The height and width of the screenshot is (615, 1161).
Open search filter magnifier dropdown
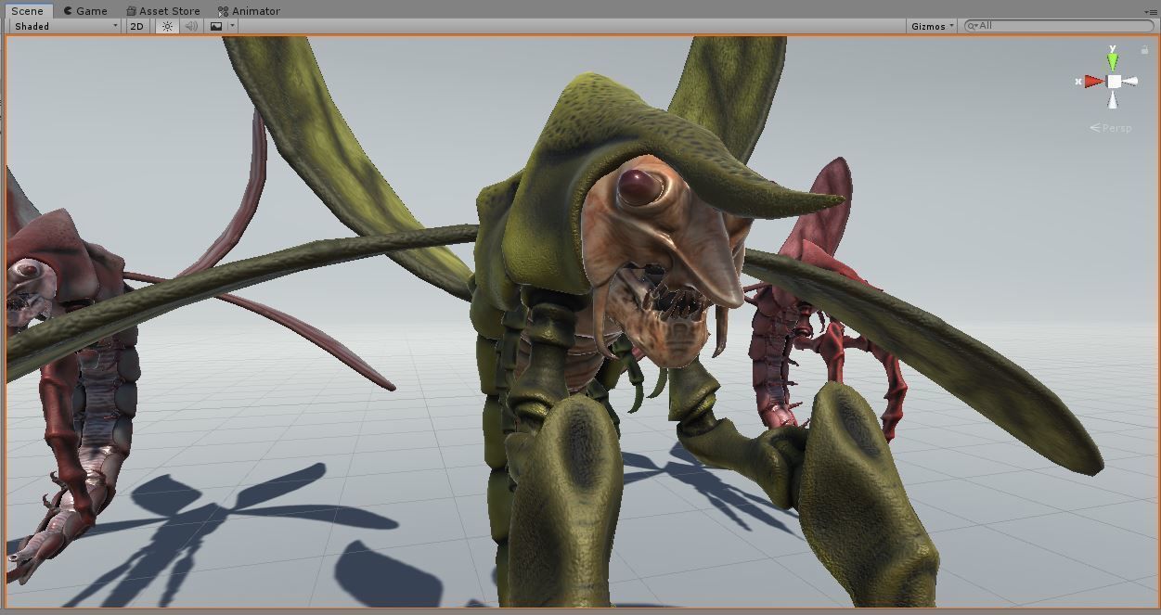coord(972,26)
